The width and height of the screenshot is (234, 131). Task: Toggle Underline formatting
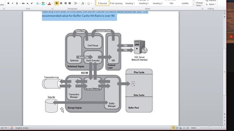coord(17,3)
